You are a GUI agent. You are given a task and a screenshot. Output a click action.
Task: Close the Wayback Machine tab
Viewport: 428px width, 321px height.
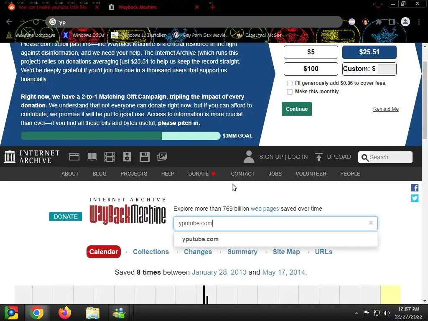[x=197, y=8]
